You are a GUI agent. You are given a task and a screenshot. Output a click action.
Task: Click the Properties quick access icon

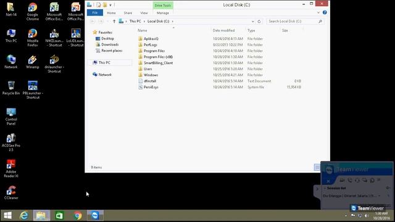[x=99, y=5]
